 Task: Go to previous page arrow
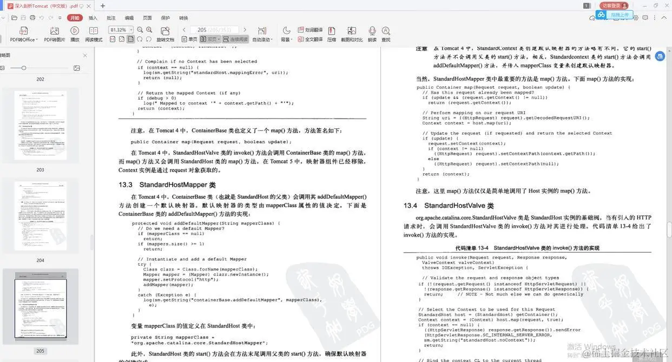(x=184, y=30)
